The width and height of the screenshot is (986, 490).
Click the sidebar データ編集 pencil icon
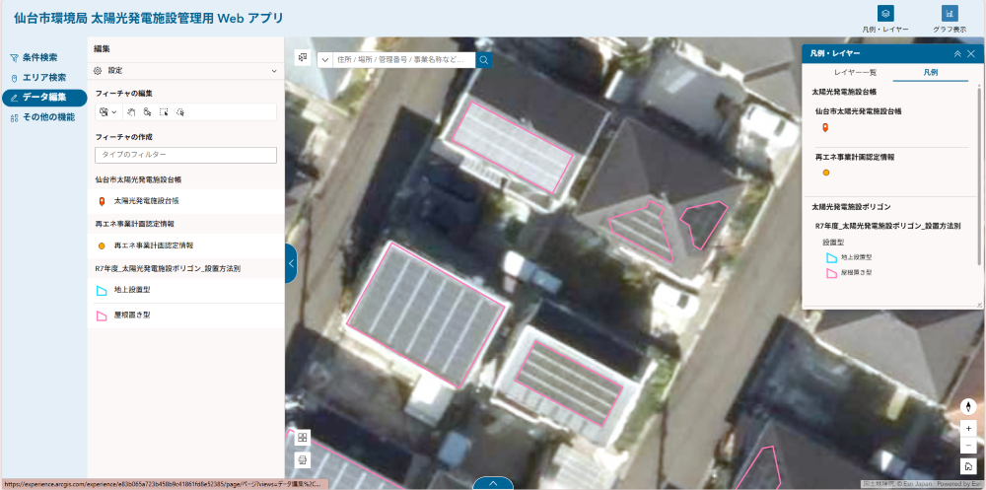point(14,98)
